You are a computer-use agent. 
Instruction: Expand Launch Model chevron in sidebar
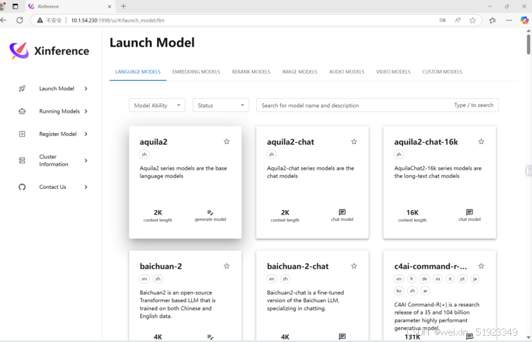tap(86, 88)
